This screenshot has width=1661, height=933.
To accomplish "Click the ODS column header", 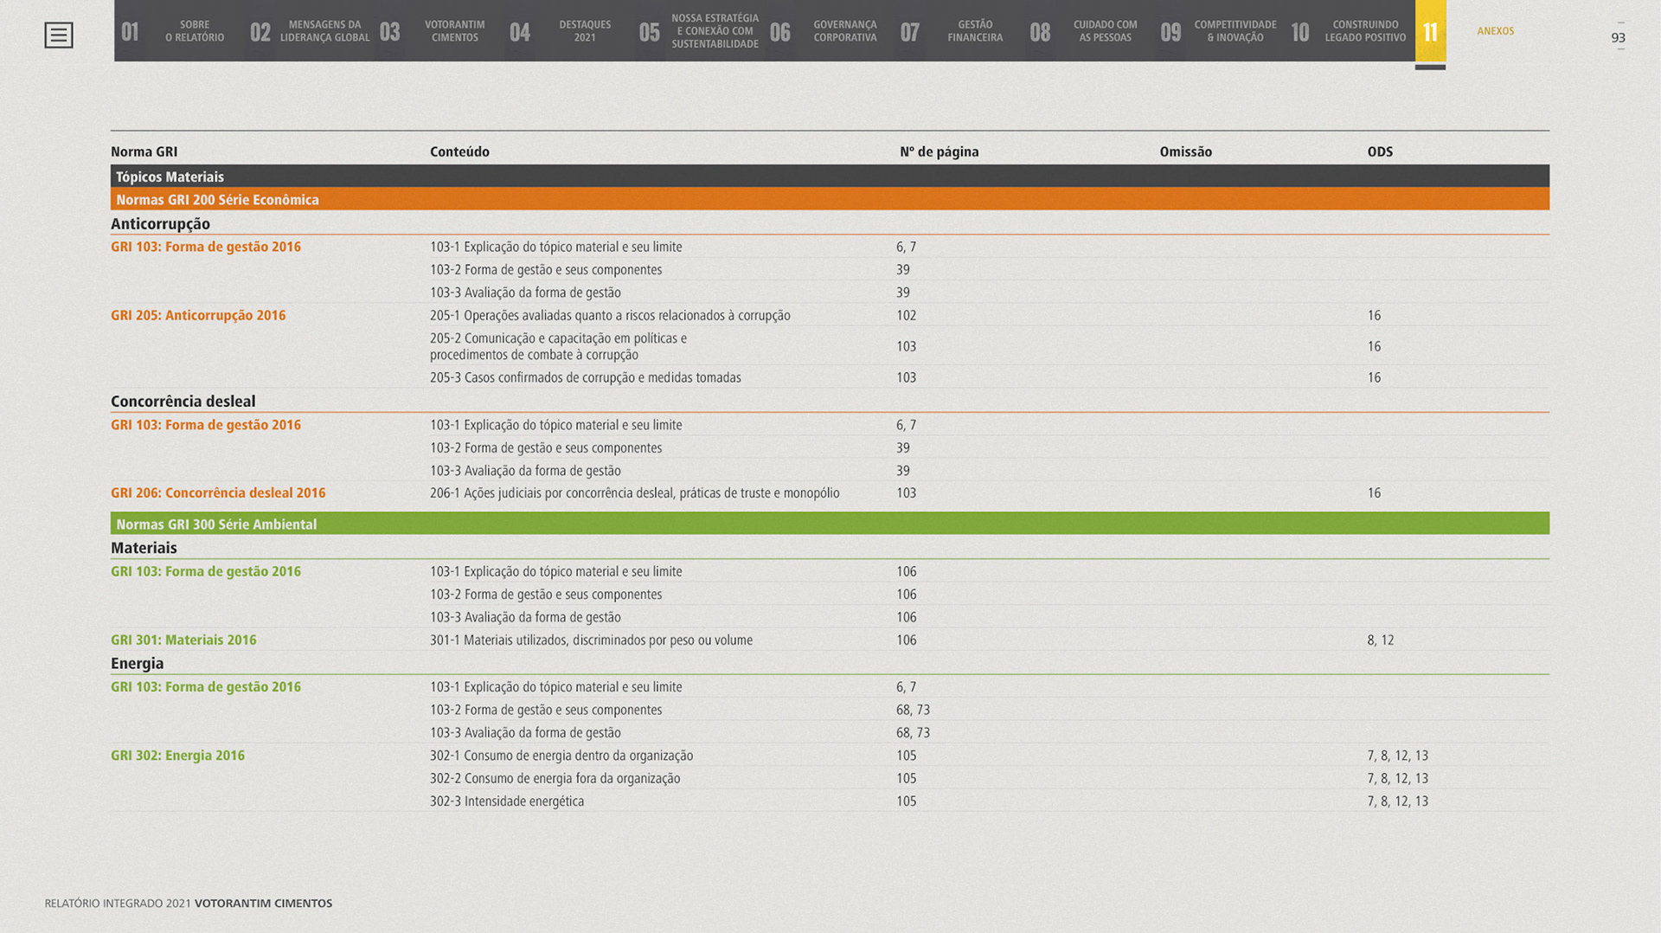I will (x=1380, y=151).
